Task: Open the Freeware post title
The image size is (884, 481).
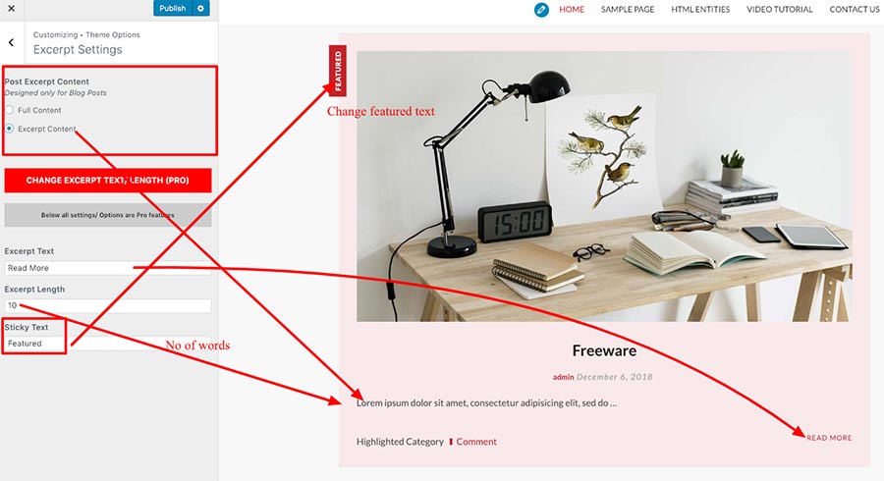Action: (604, 350)
